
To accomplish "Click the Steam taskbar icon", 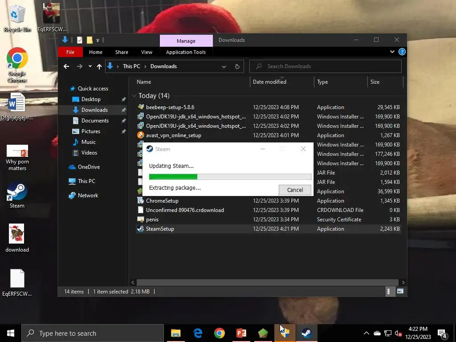I will pos(306,333).
